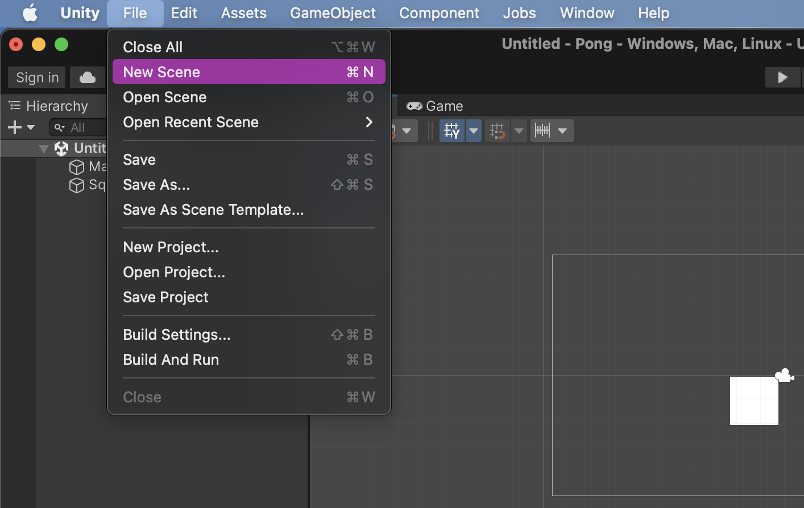Collapse the Untitled scene foldout arrow
Image resolution: width=804 pixels, height=508 pixels.
(x=43, y=148)
